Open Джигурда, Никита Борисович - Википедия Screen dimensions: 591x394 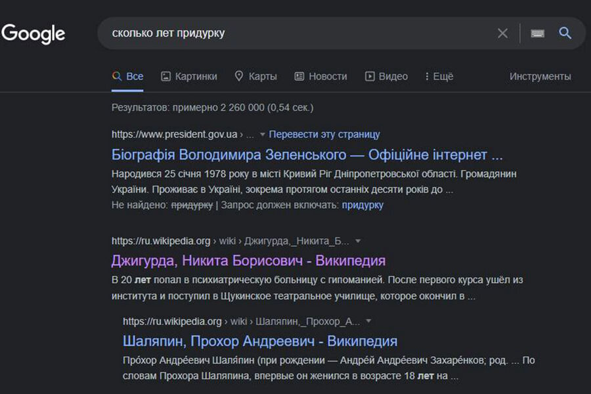pyautogui.click(x=248, y=261)
